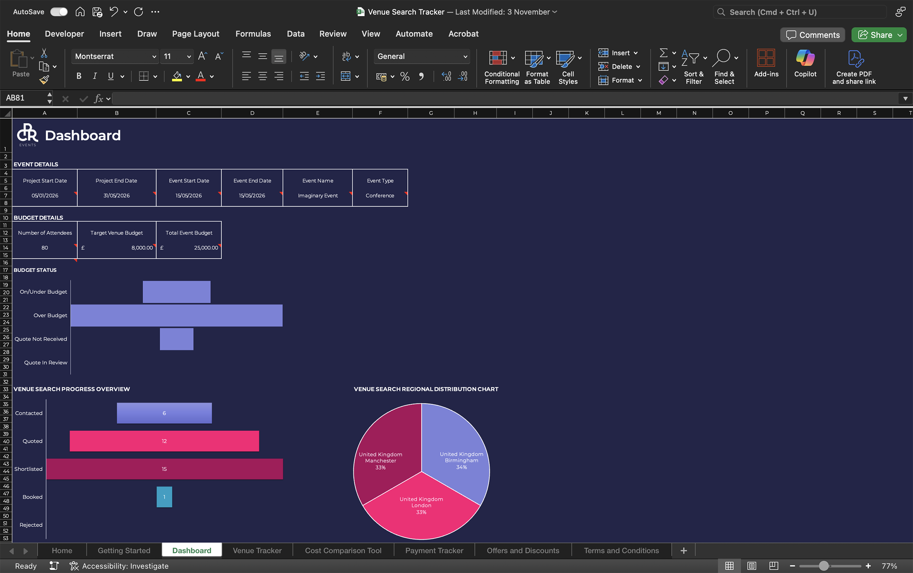The height and width of the screenshot is (573, 913).
Task: Expand the formula bar with the chevron
Action: pos(905,98)
